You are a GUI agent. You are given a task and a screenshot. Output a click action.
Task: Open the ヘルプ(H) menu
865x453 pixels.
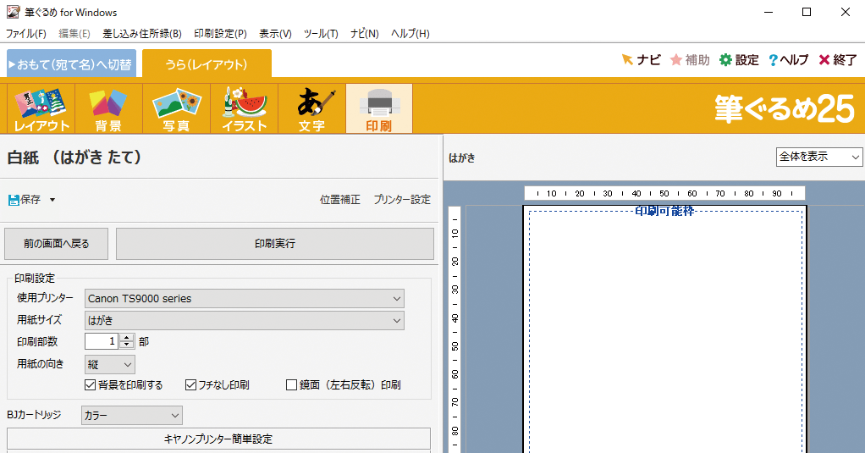pos(410,34)
